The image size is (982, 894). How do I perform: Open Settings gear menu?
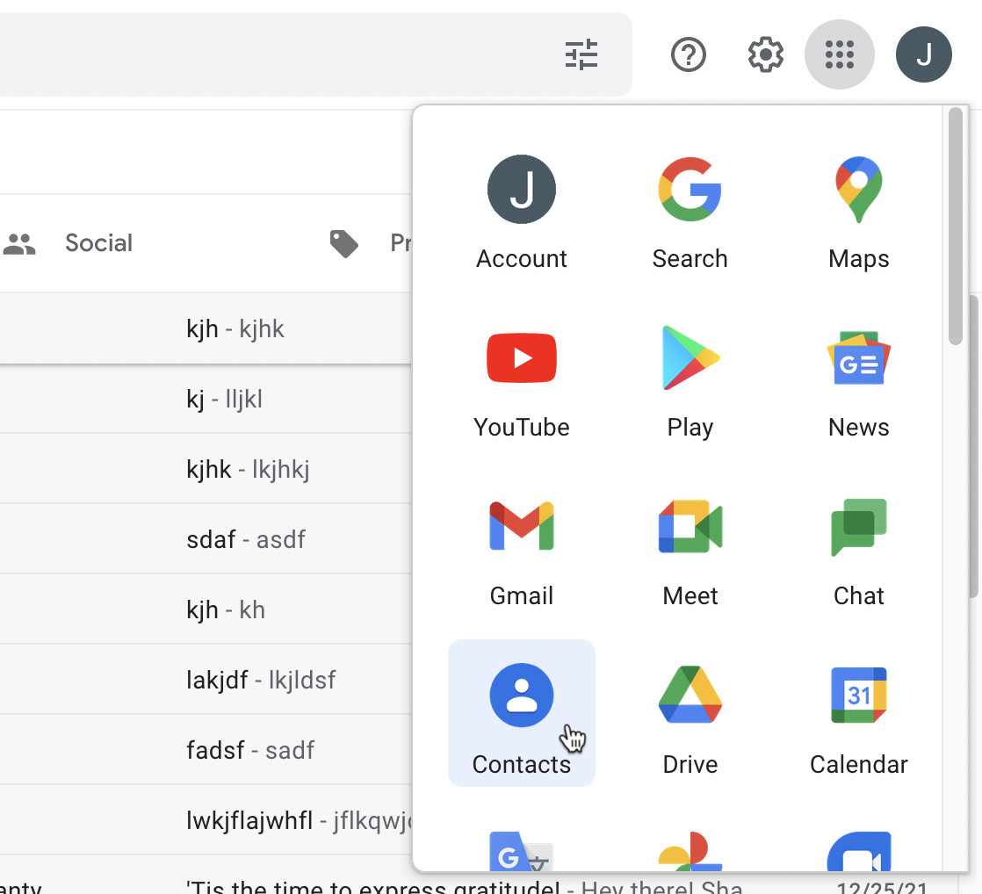point(765,54)
